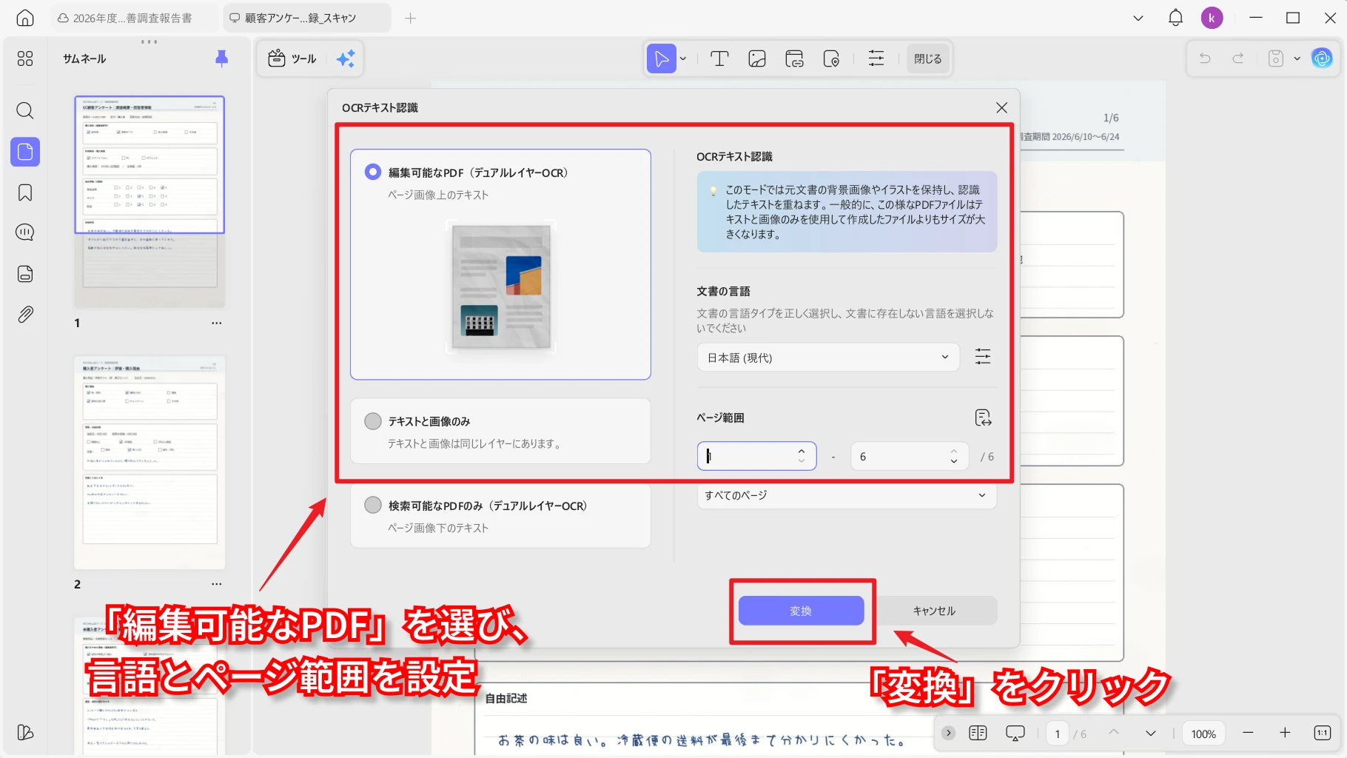Open the tab list chevron in the title bar
The width and height of the screenshot is (1347, 758).
tap(1138, 18)
